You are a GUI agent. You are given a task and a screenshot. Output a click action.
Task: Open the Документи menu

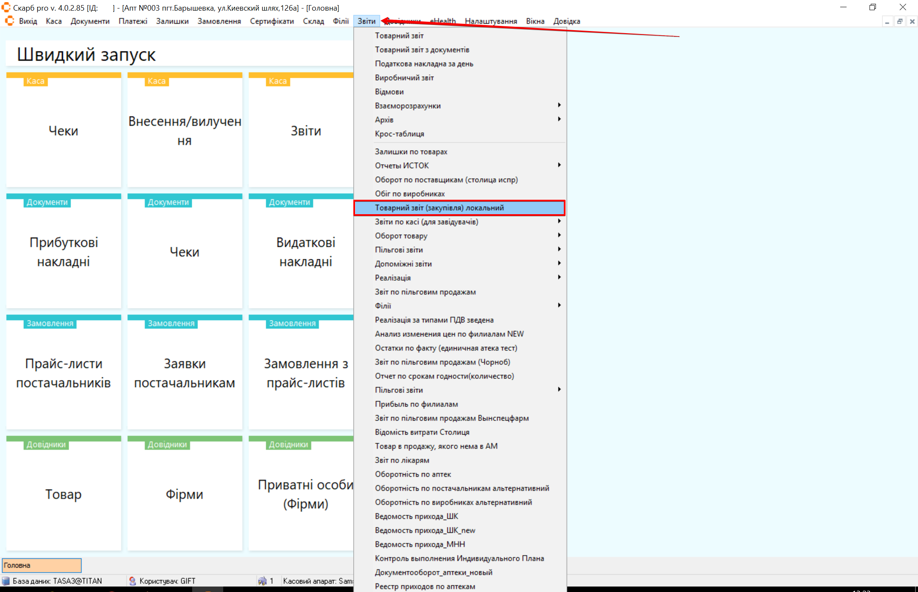click(90, 21)
